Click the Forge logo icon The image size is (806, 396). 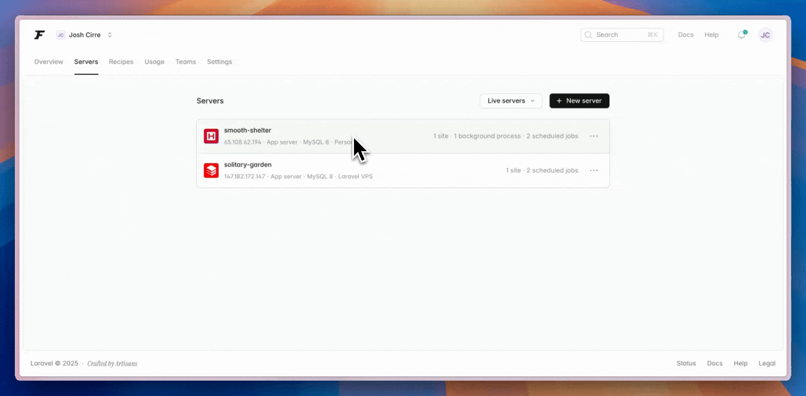tap(39, 35)
